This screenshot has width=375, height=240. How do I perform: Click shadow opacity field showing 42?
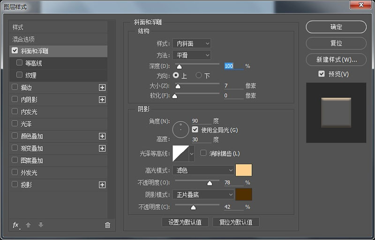(x=233, y=207)
